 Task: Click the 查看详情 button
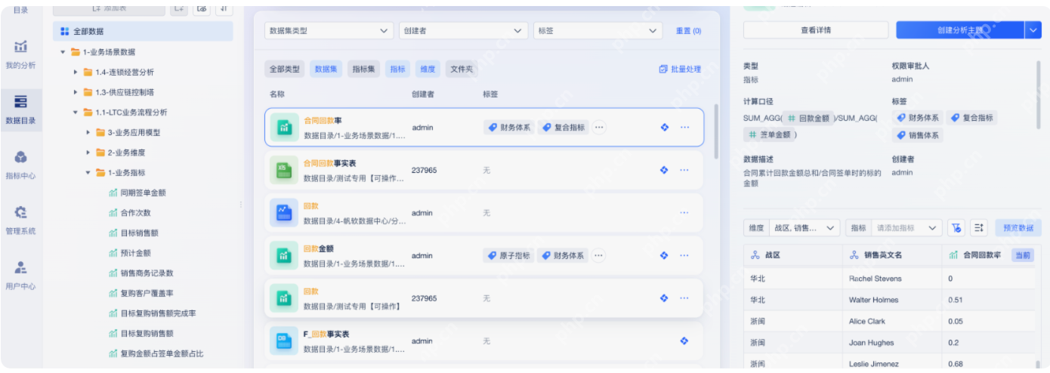point(816,30)
